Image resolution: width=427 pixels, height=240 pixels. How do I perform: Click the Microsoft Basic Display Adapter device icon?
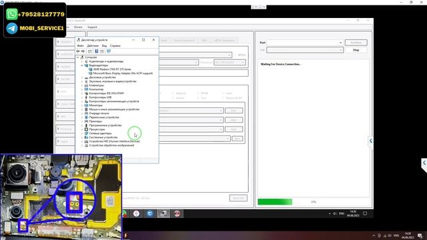pos(91,73)
